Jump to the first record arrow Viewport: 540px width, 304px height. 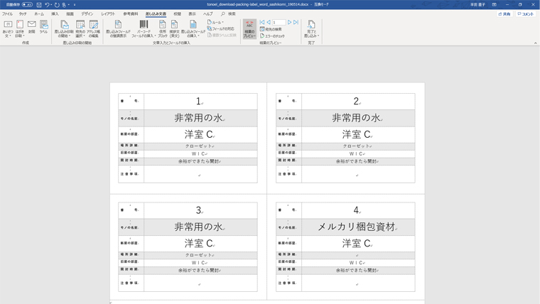262,22
